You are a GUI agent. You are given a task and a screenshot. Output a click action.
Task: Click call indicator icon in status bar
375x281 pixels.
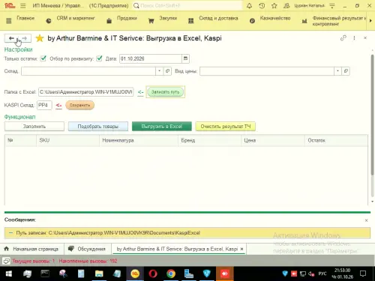pyautogui.click(x=6, y=262)
